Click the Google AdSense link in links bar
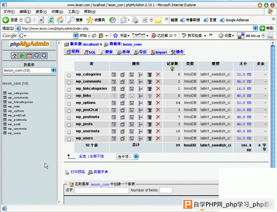 [234, 20]
